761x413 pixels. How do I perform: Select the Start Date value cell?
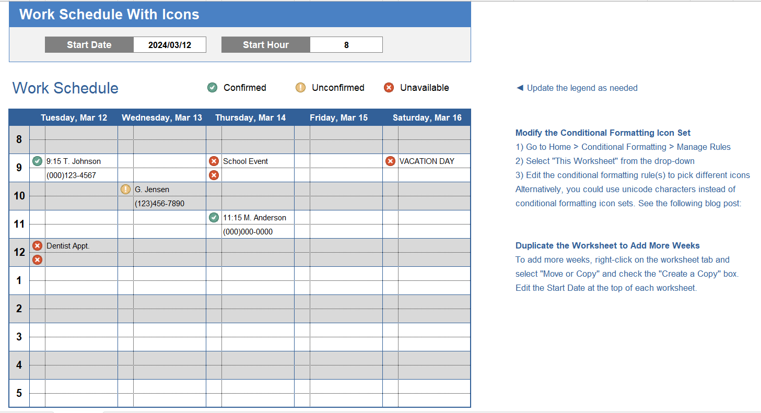(x=170, y=45)
